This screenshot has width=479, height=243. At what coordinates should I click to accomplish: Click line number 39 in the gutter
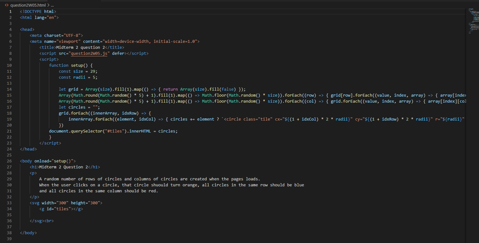[x=9, y=239]
